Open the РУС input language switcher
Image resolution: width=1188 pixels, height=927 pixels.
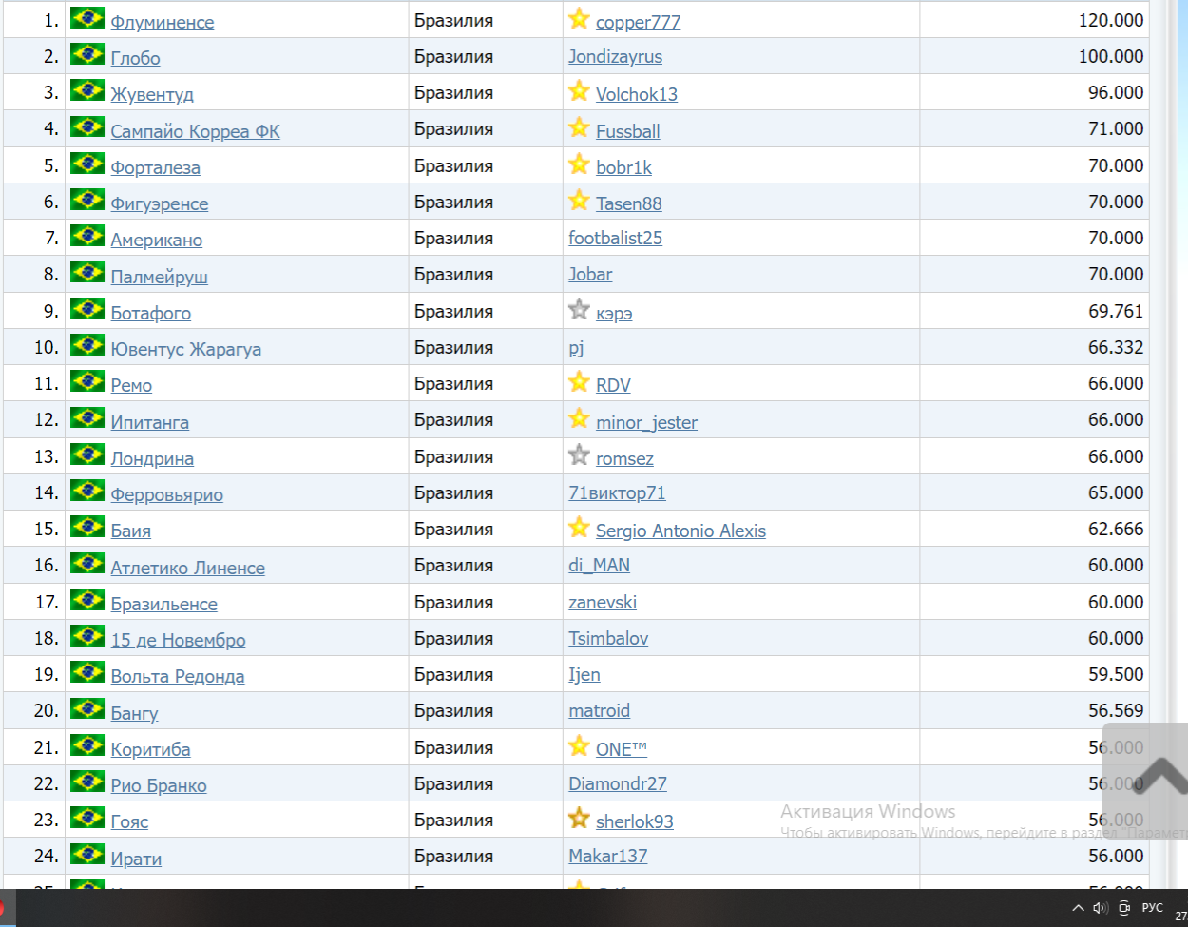point(1152,908)
